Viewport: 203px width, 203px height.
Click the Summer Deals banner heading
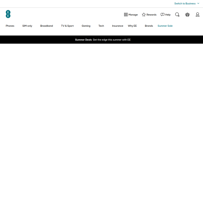coord(83,40)
